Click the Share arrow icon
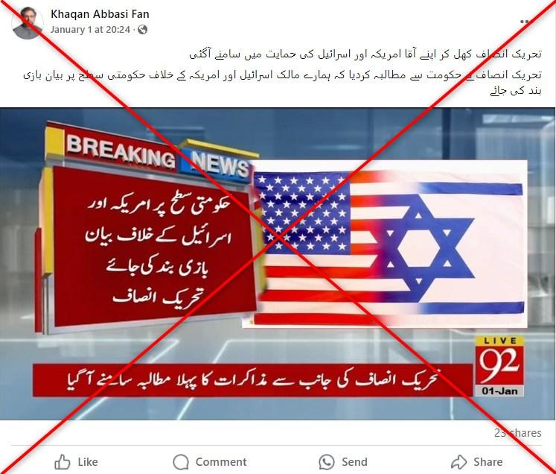This screenshot has width=556, height=474. click(458, 462)
